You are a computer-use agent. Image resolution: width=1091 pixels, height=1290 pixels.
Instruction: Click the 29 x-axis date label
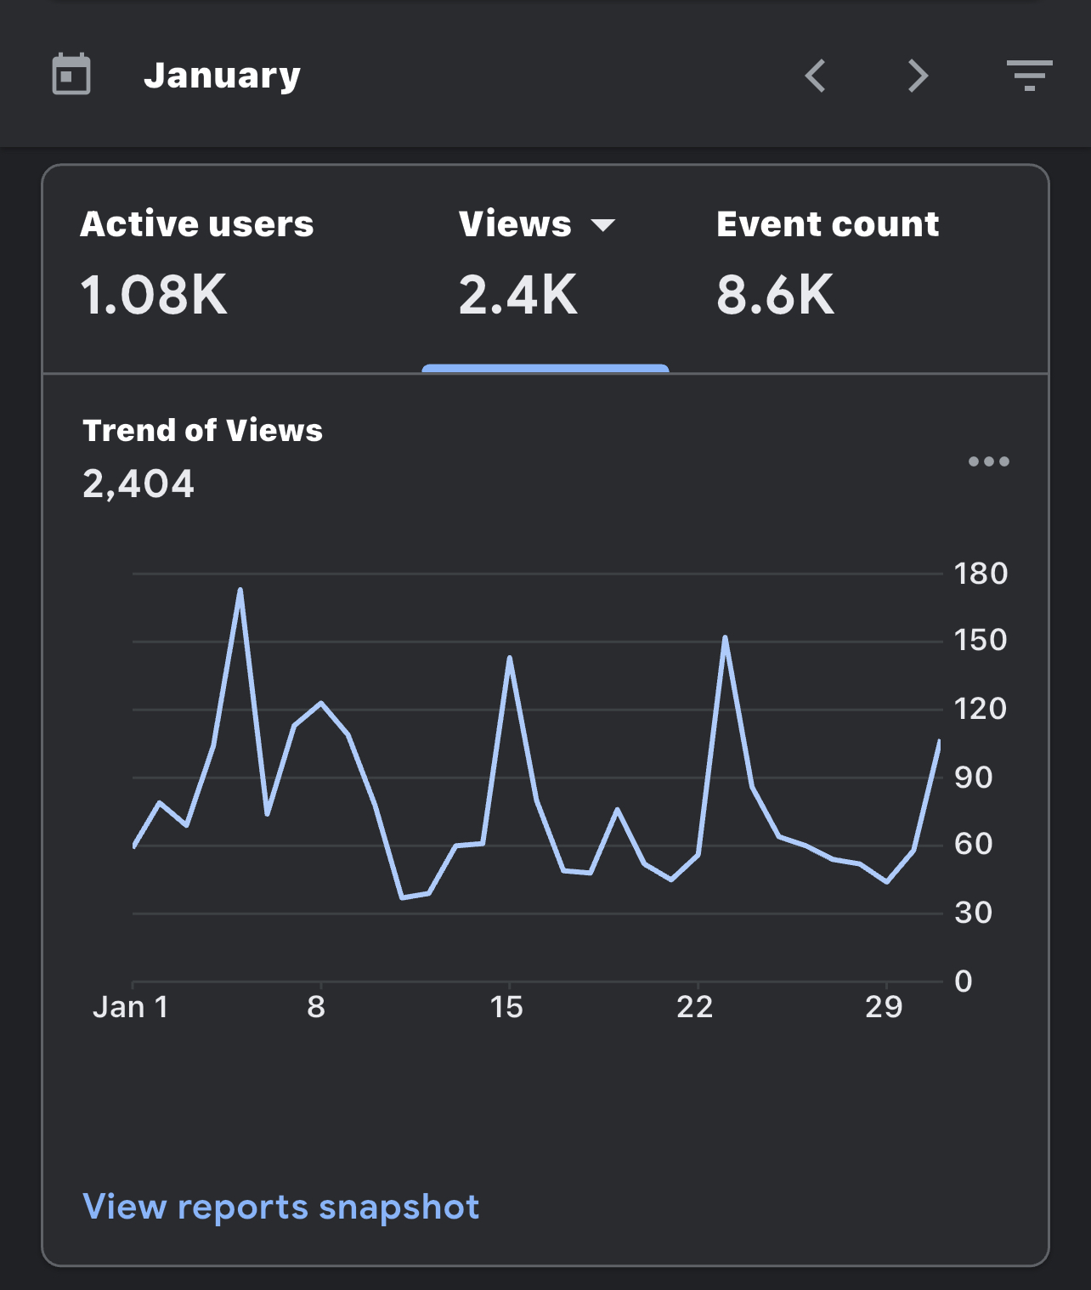pos(884,1007)
